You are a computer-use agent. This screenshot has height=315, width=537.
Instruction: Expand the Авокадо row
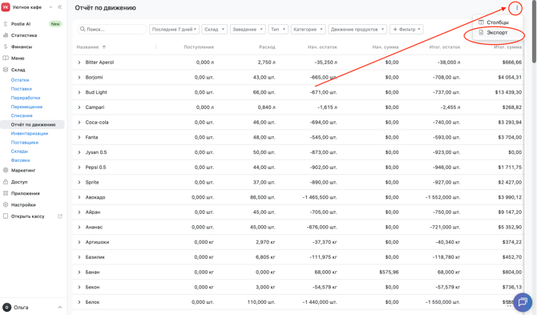coord(79,197)
